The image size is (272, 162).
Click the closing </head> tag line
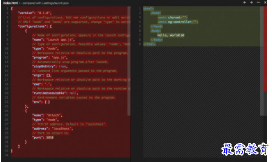tap(157, 26)
